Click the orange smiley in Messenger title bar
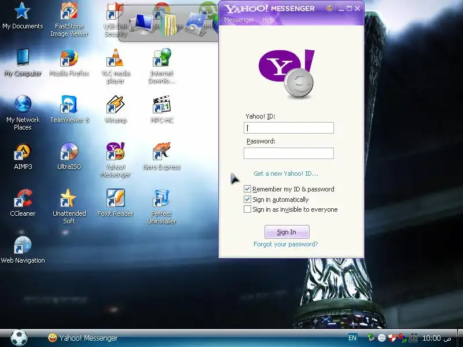463x347 pixels. (329, 8)
